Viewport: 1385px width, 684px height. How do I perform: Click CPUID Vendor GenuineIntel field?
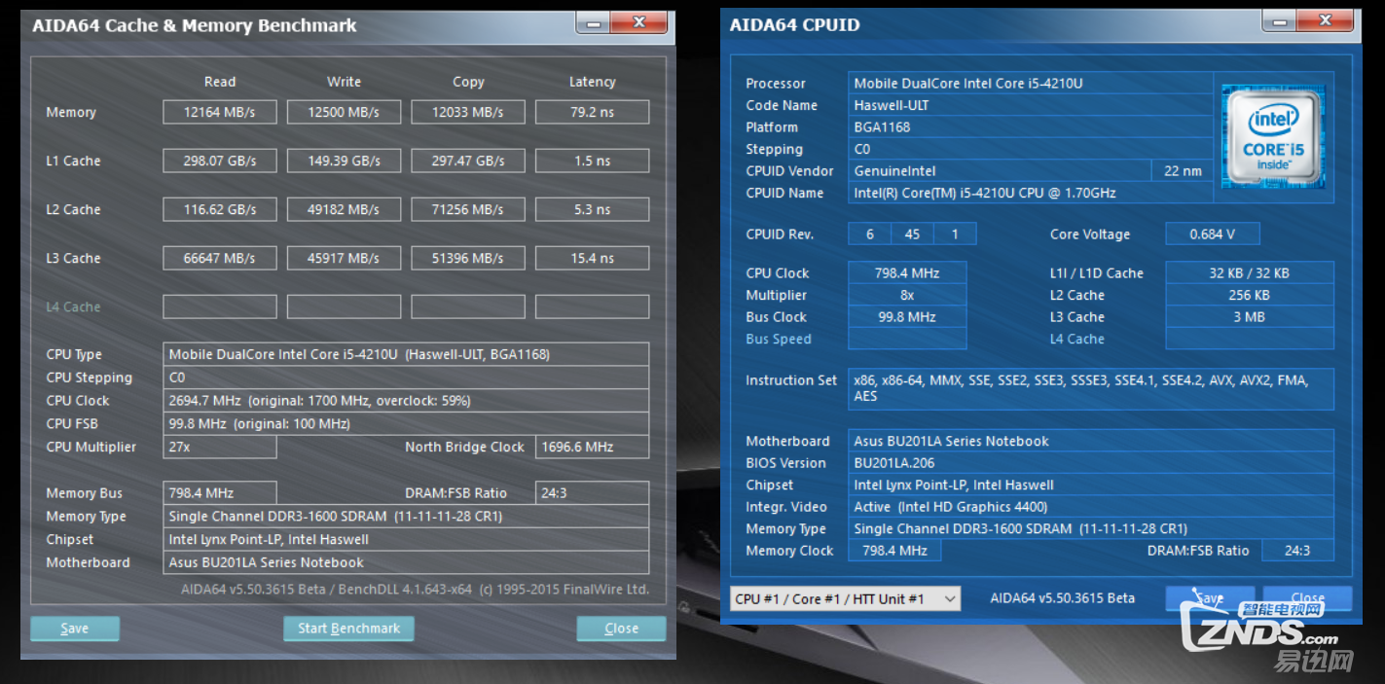point(1000,171)
